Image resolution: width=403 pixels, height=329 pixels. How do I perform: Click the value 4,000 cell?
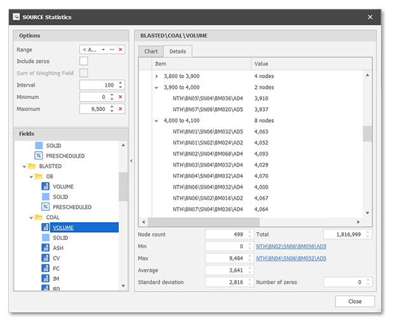point(261,187)
